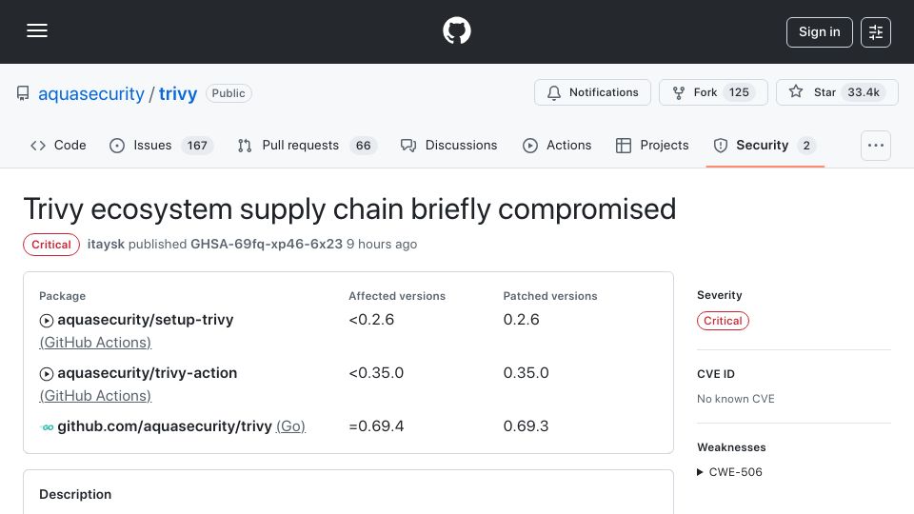Viewport: 914px width, 514px height.
Task: Click the CVE ID heading
Action: coord(716,374)
